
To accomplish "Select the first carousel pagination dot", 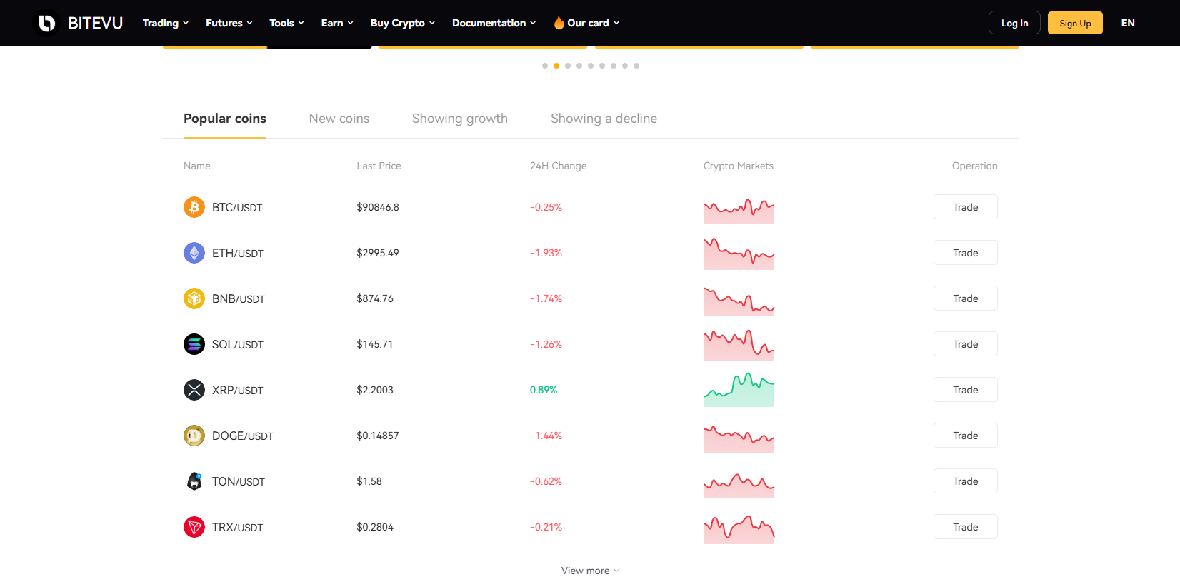I will pos(545,66).
